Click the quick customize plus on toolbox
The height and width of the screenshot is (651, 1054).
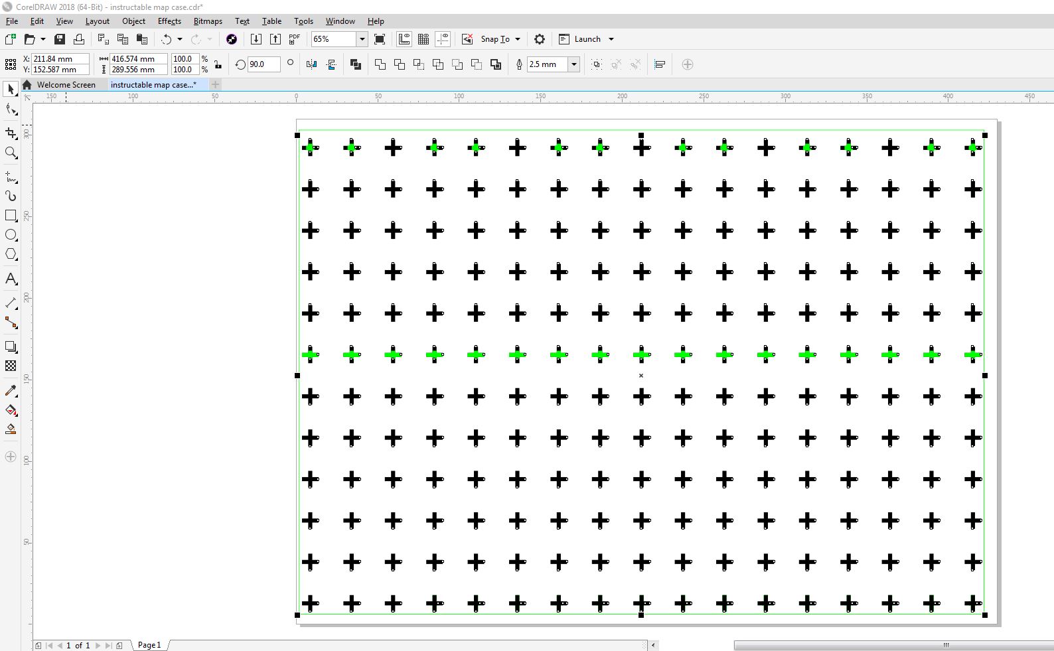click(x=11, y=457)
